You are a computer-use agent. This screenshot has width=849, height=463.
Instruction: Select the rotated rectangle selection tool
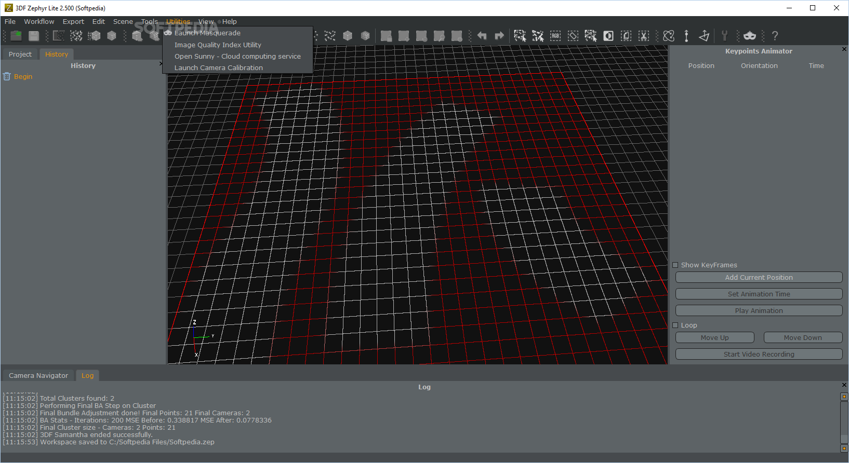573,36
